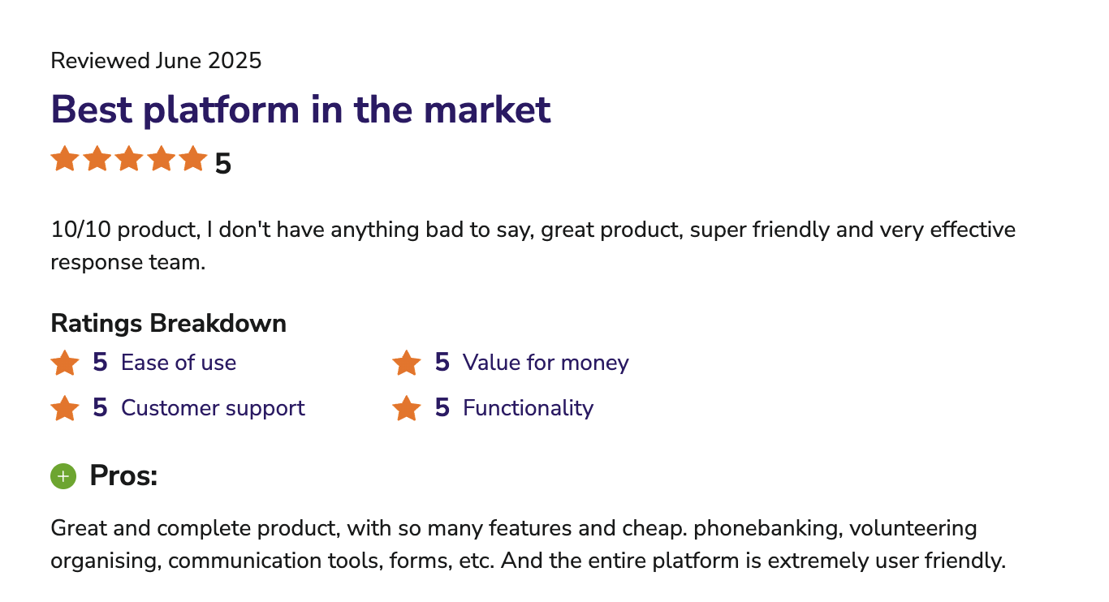Click the star next to Functionality
The width and height of the screenshot is (1109, 602).
click(407, 408)
